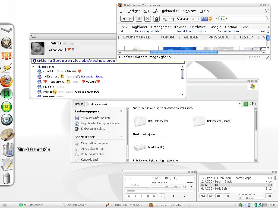Go forward in Firefox
Viewport: 278px width, 208px height.
tap(130, 19)
